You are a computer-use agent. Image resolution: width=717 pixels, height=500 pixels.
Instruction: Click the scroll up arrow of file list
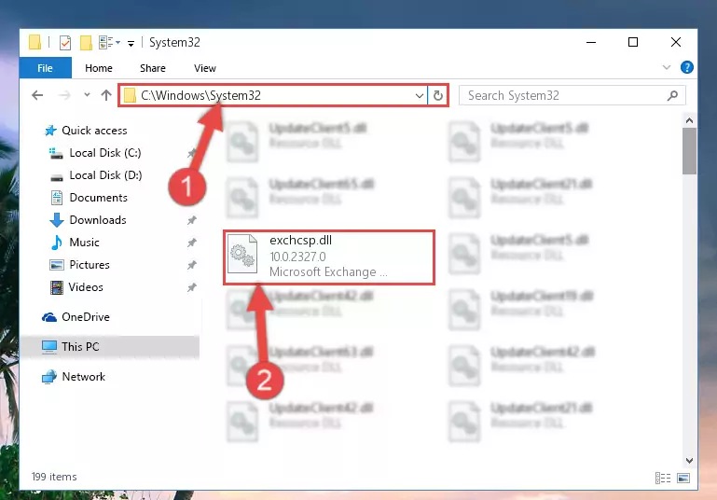(x=689, y=120)
